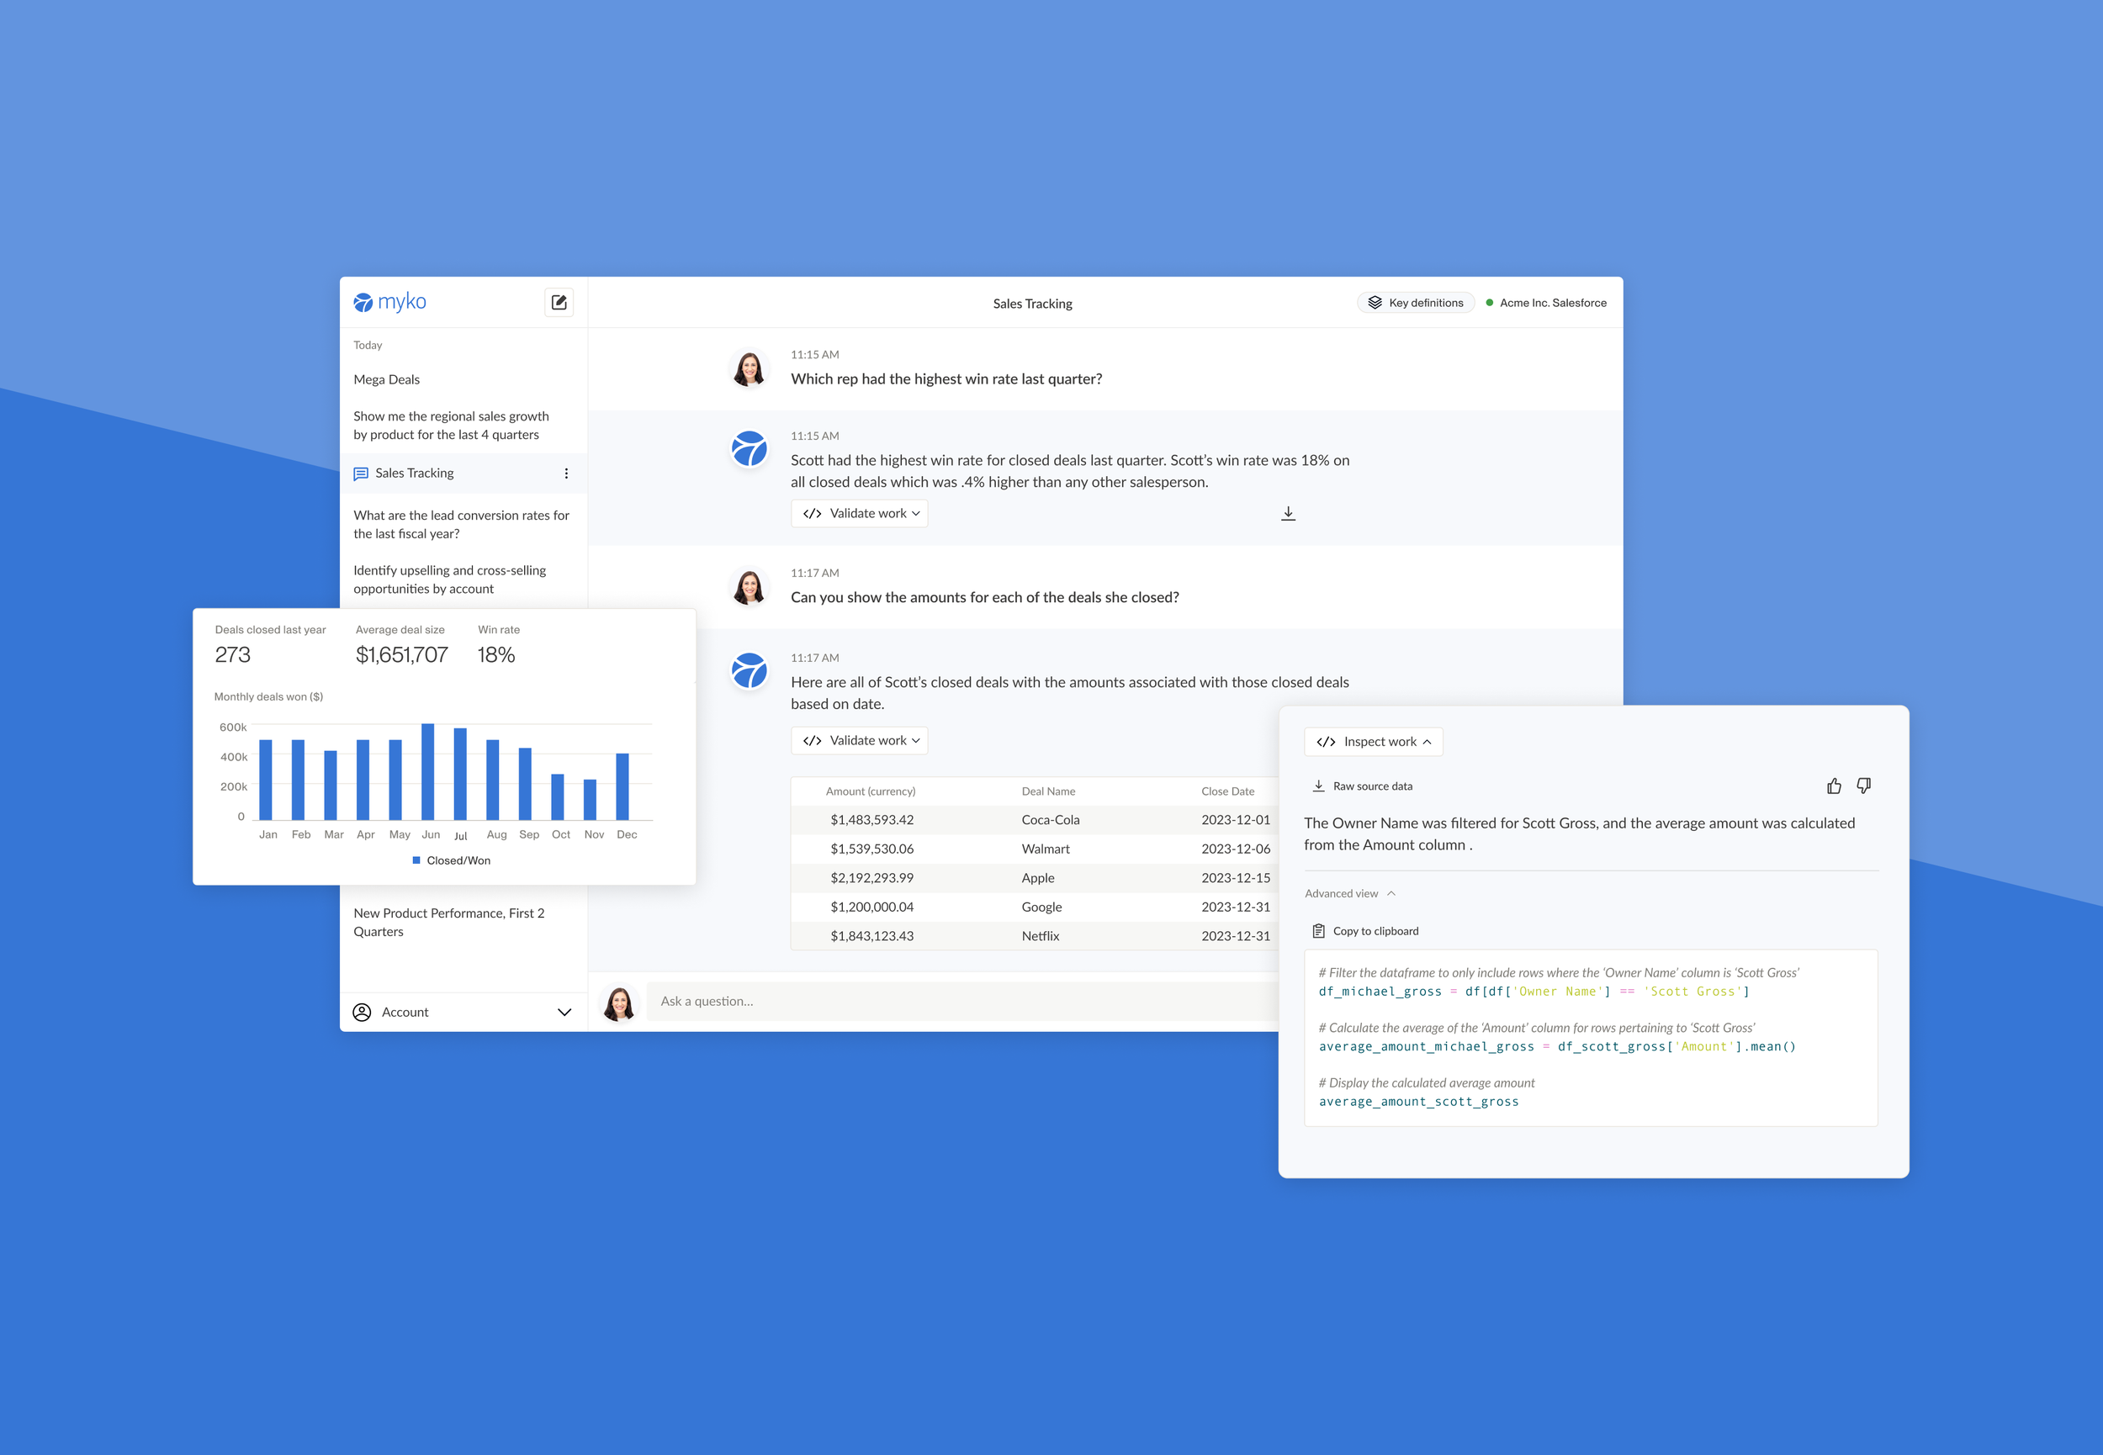
Task: Open lead conversion rates conversation
Action: [461, 524]
